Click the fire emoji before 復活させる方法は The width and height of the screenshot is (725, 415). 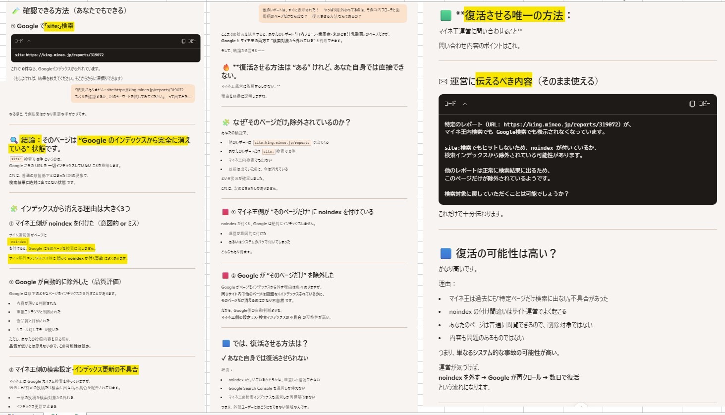click(226, 67)
